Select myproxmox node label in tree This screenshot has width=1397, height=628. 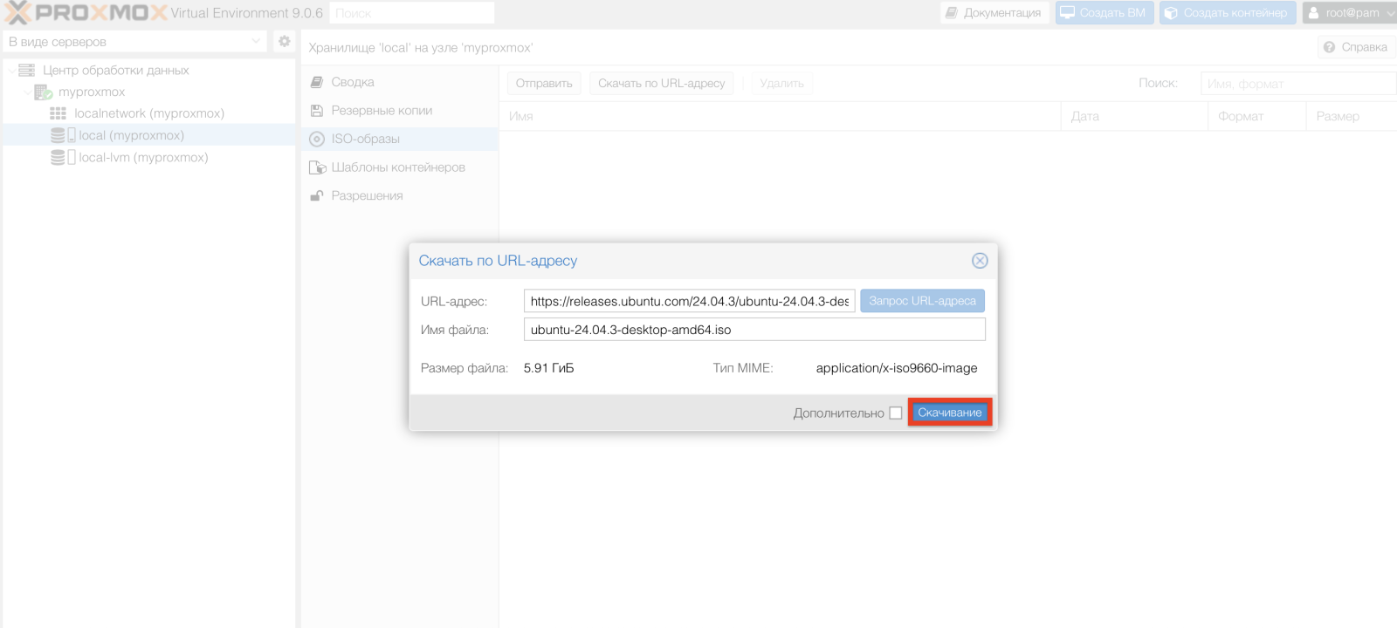(x=92, y=92)
